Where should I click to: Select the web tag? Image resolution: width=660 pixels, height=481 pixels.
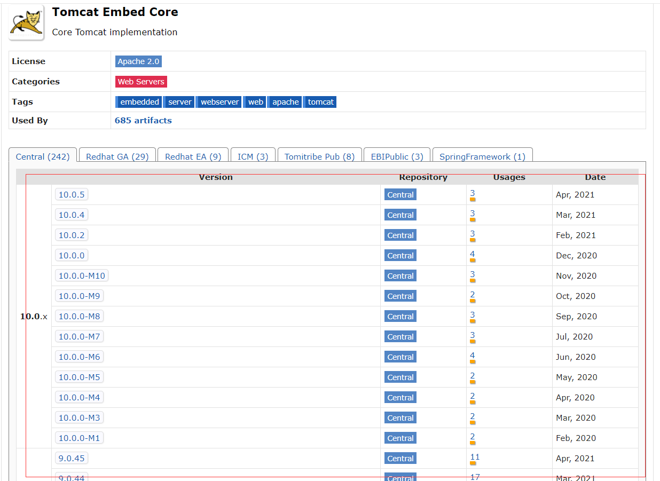pos(255,102)
